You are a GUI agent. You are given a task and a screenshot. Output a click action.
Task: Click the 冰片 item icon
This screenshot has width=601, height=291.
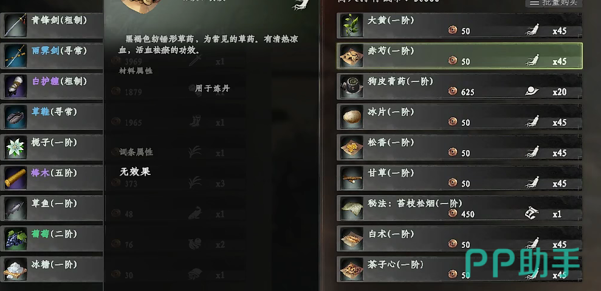[x=351, y=117]
